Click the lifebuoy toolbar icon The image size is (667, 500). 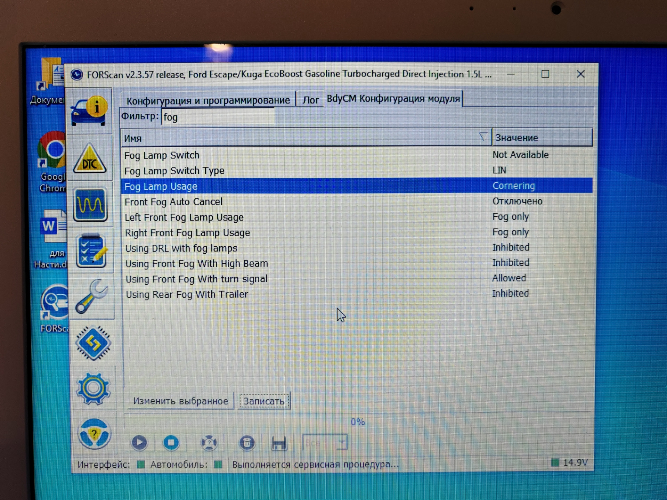(x=209, y=443)
